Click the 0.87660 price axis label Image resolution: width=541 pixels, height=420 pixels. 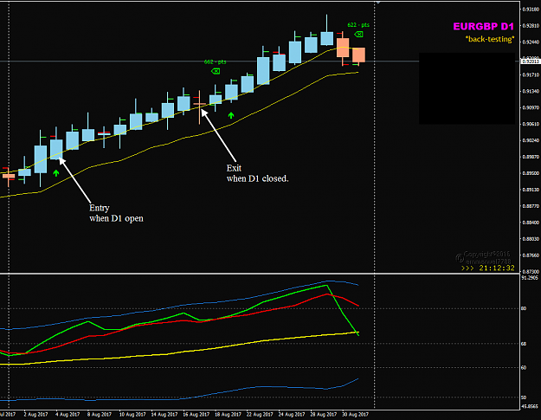531,255
